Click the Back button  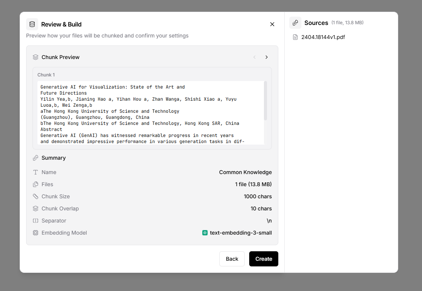coord(232,259)
